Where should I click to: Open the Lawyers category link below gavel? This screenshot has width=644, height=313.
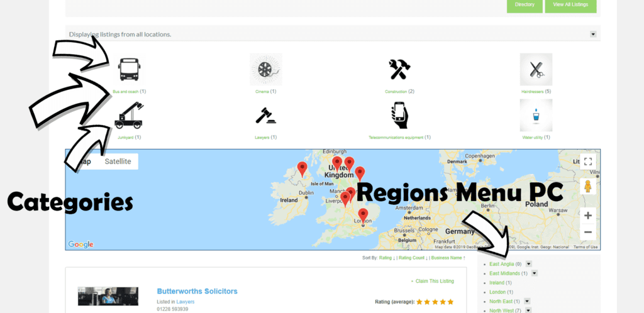[262, 138]
